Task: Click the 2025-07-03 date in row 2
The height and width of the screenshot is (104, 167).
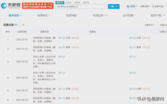Action: coord(22,49)
